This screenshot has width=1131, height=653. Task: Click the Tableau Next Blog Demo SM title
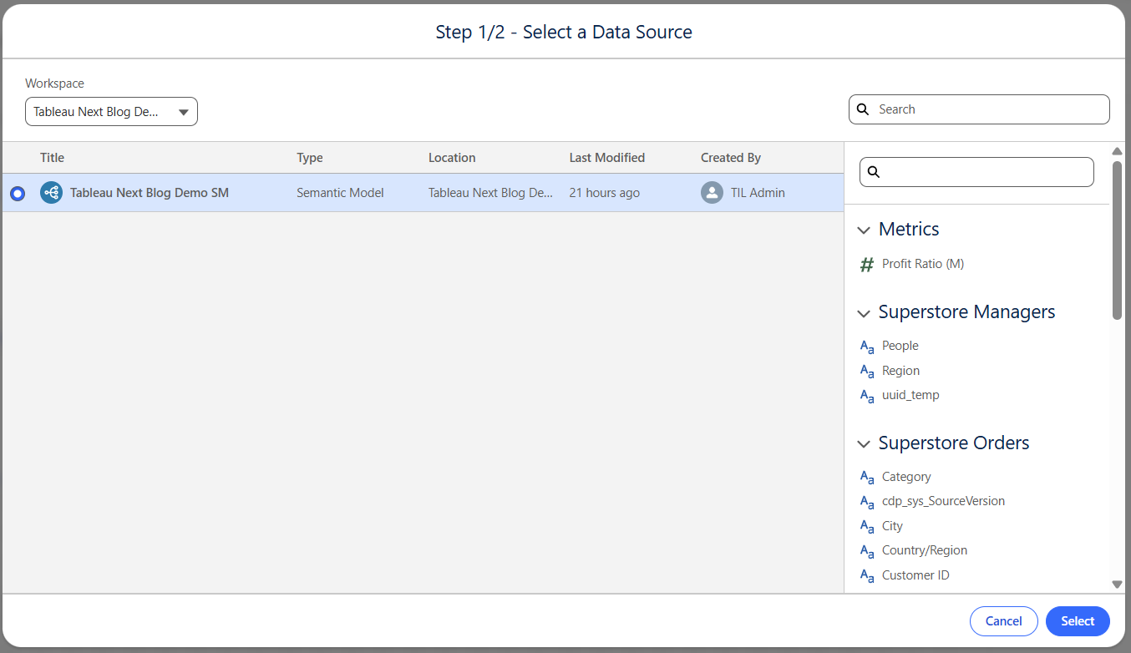click(x=150, y=193)
